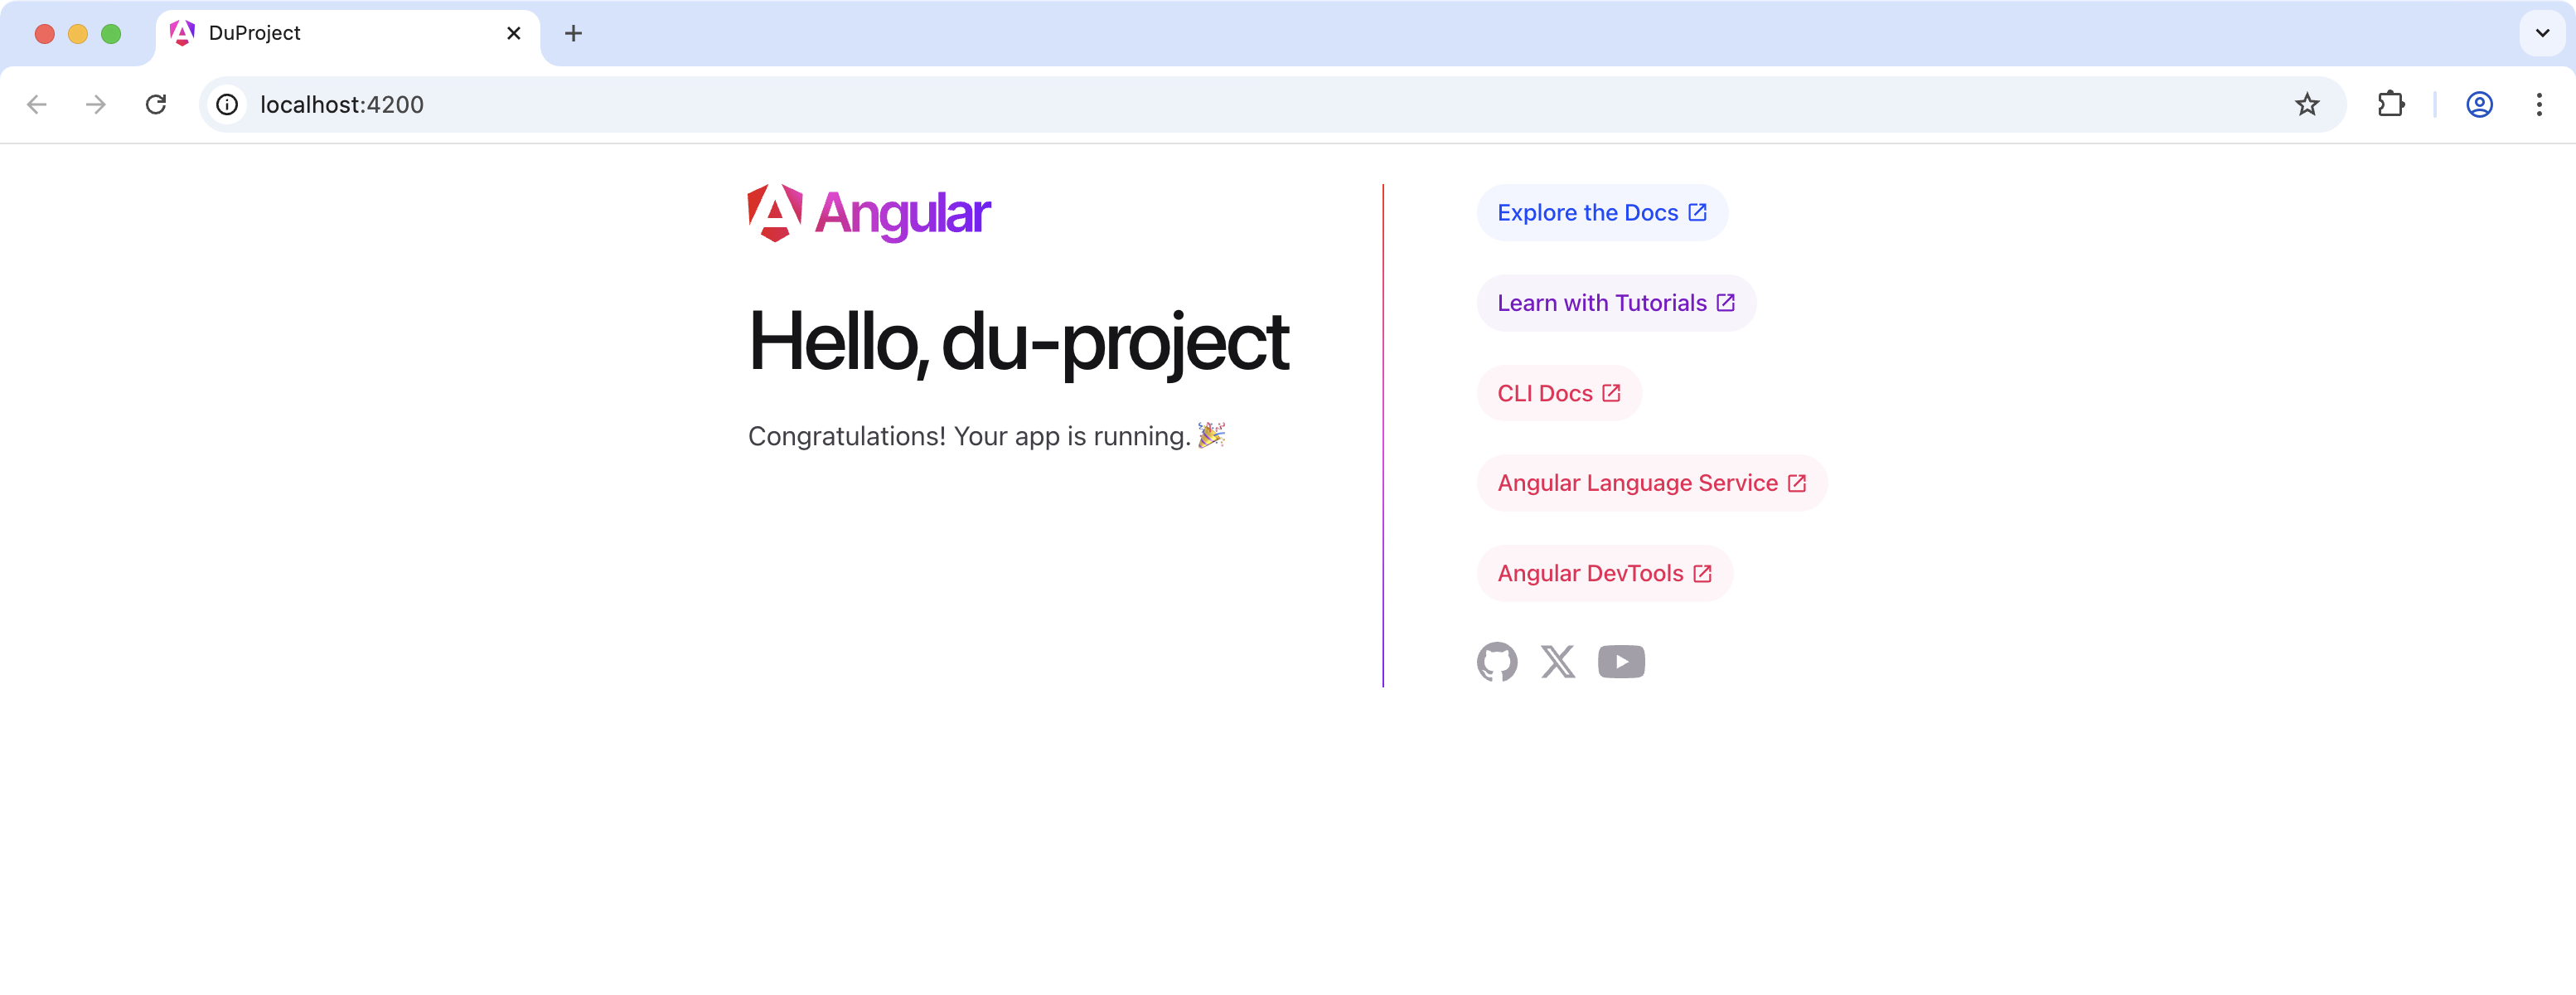
Task: Bookmark this page with star icon
Action: point(2307,104)
